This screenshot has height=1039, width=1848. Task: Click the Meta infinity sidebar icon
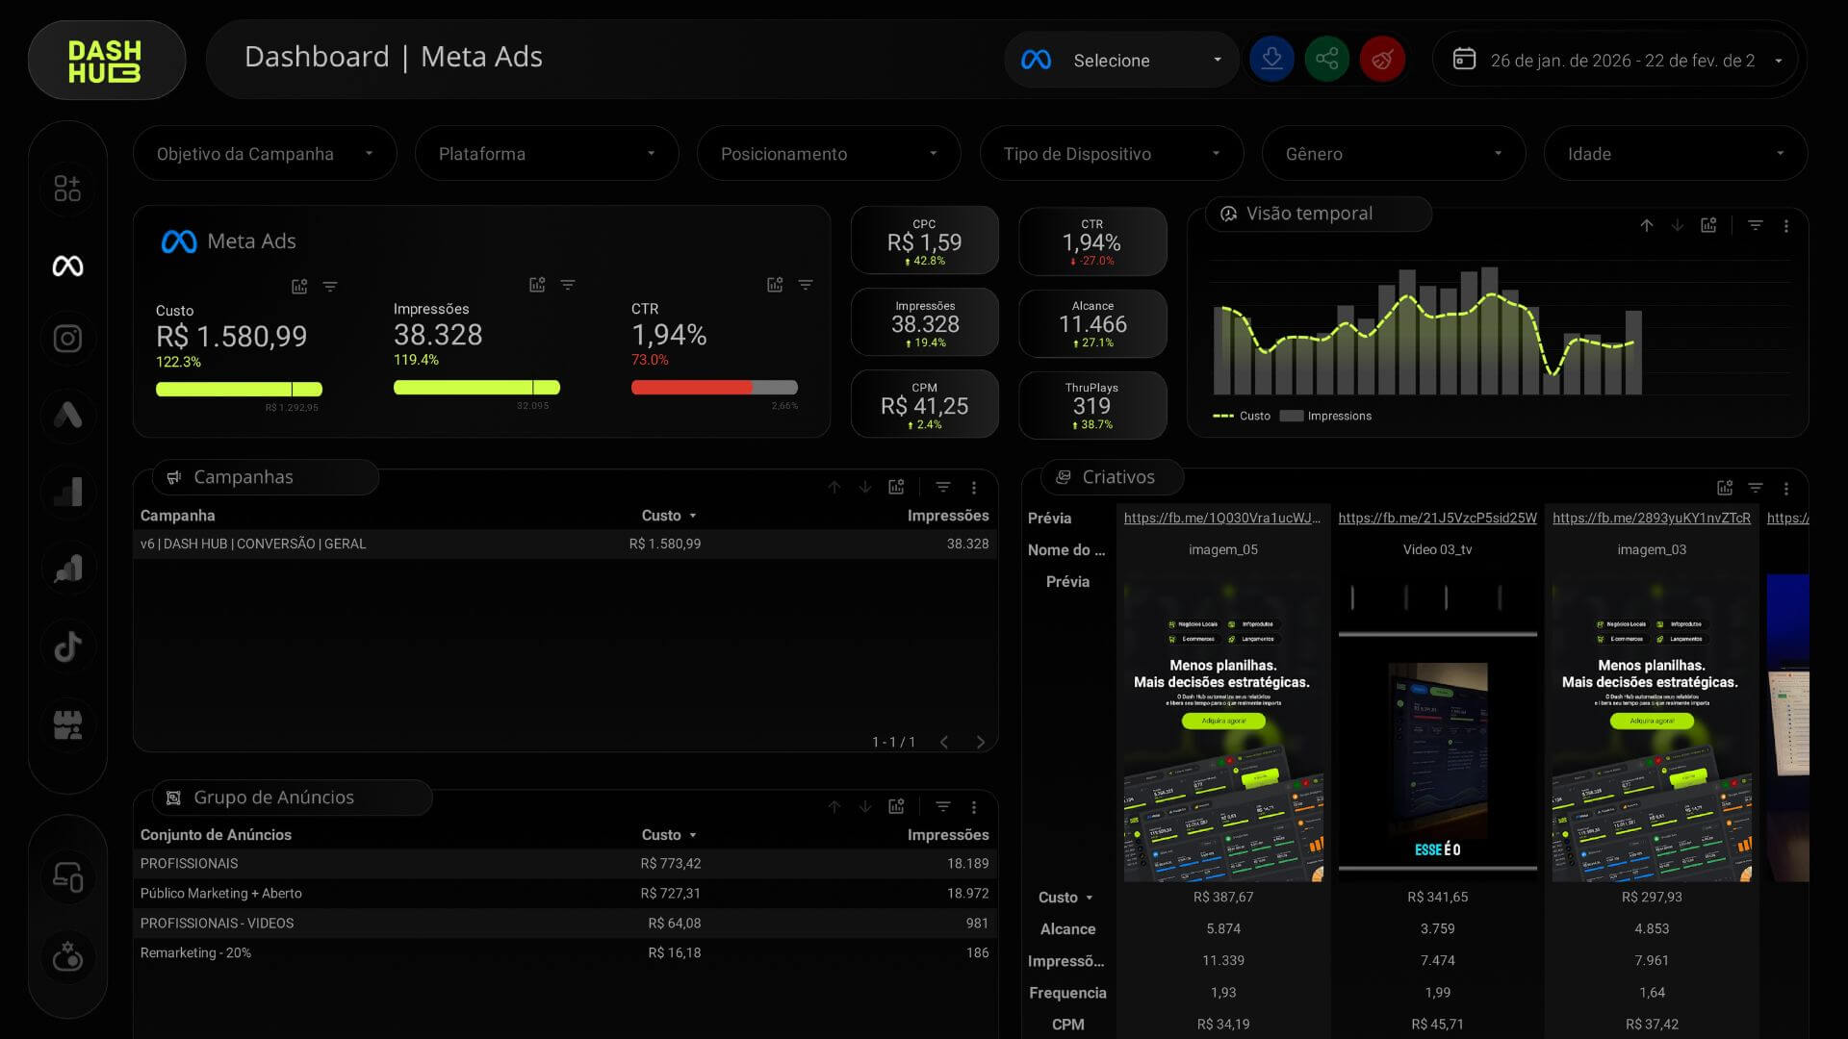(67, 266)
